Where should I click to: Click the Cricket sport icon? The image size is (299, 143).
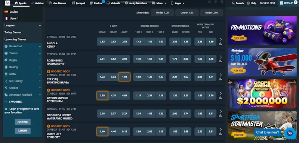pyautogui.click(x=6, y=88)
